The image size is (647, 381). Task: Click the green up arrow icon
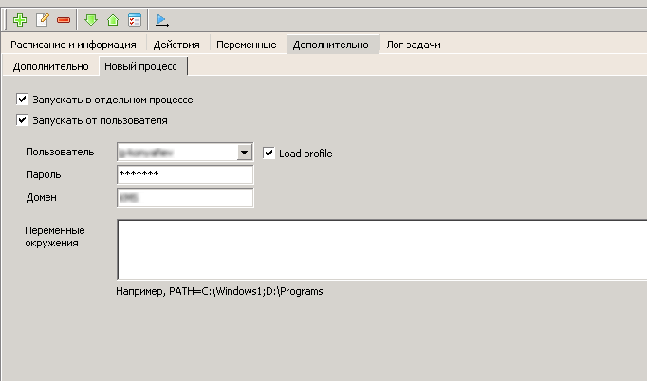point(114,19)
